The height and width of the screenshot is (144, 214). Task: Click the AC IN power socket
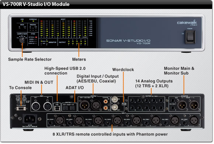coord(30,119)
